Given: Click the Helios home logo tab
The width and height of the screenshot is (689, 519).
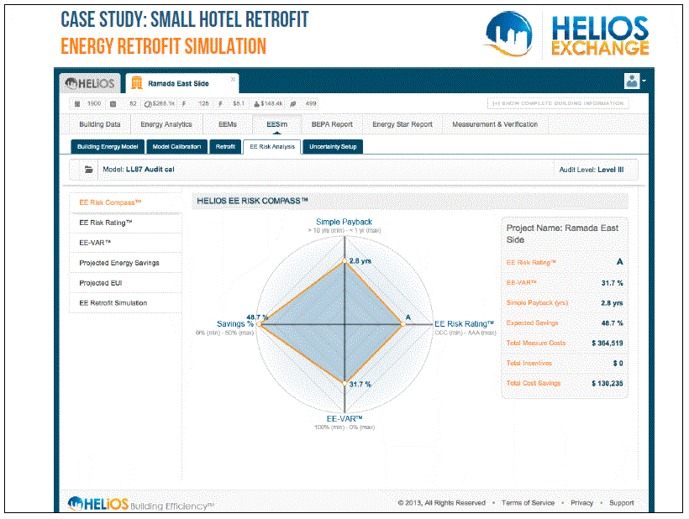Looking at the screenshot, I should [x=89, y=84].
